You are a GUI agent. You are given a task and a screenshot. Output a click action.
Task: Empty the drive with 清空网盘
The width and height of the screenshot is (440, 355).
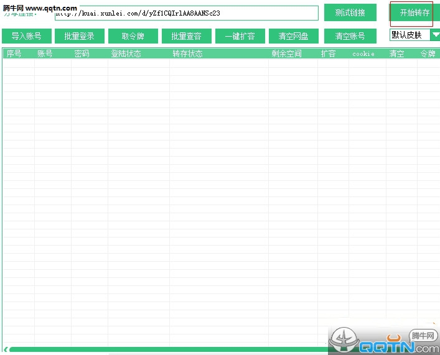tap(294, 36)
